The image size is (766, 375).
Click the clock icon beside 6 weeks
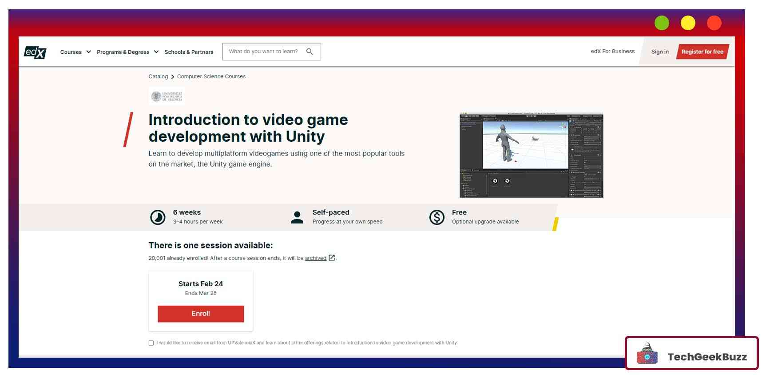(x=158, y=217)
